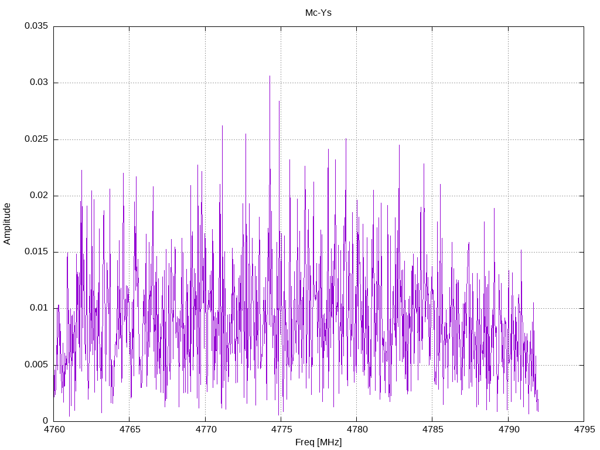Click the y-axis tick label 0.035
This screenshot has width=600, height=450.
click(x=36, y=26)
